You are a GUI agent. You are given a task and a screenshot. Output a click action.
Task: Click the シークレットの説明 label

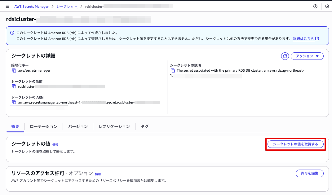185,65
